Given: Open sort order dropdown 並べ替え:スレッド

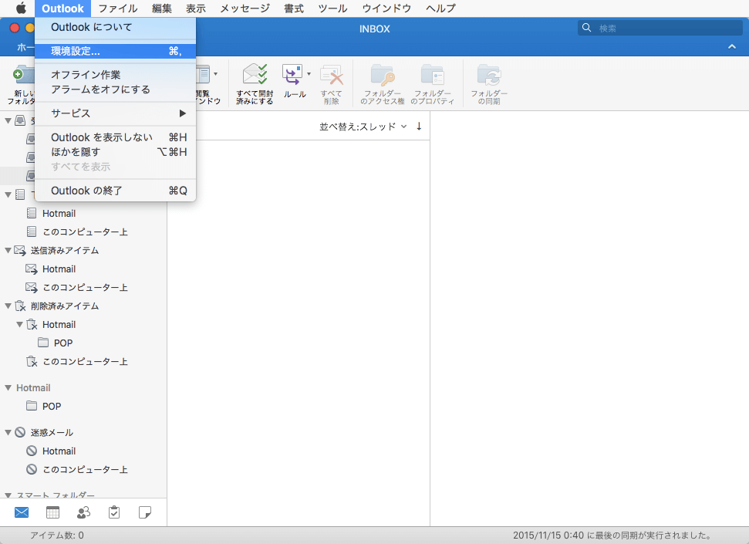Looking at the screenshot, I should pyautogui.click(x=363, y=127).
